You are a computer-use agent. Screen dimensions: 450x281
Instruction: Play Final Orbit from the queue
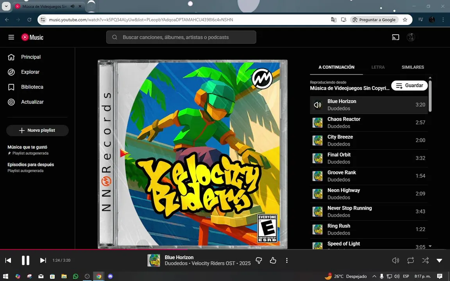pyautogui.click(x=369, y=158)
